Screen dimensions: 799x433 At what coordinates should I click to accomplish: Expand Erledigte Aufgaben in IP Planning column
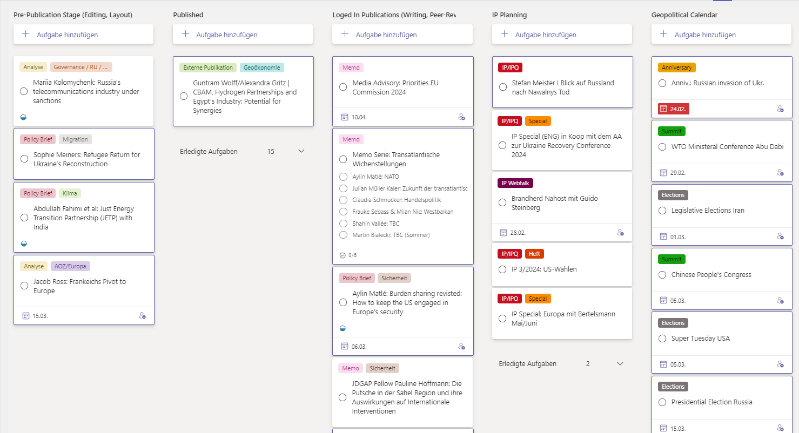click(620, 364)
